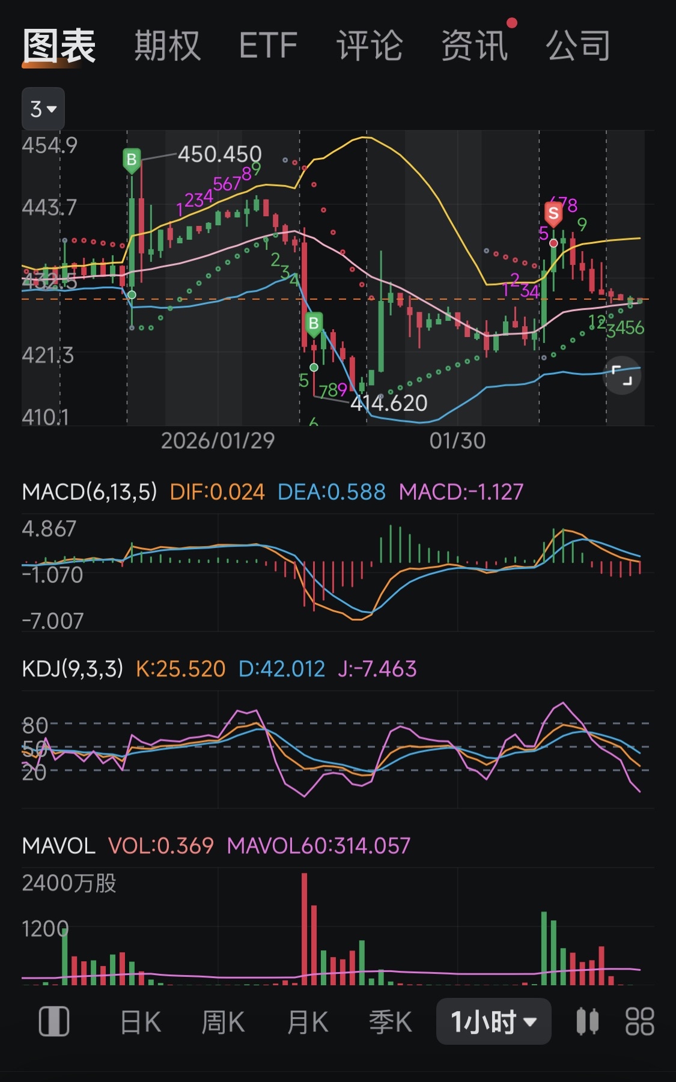Tap the DEA:0.588 value

pos(331,492)
